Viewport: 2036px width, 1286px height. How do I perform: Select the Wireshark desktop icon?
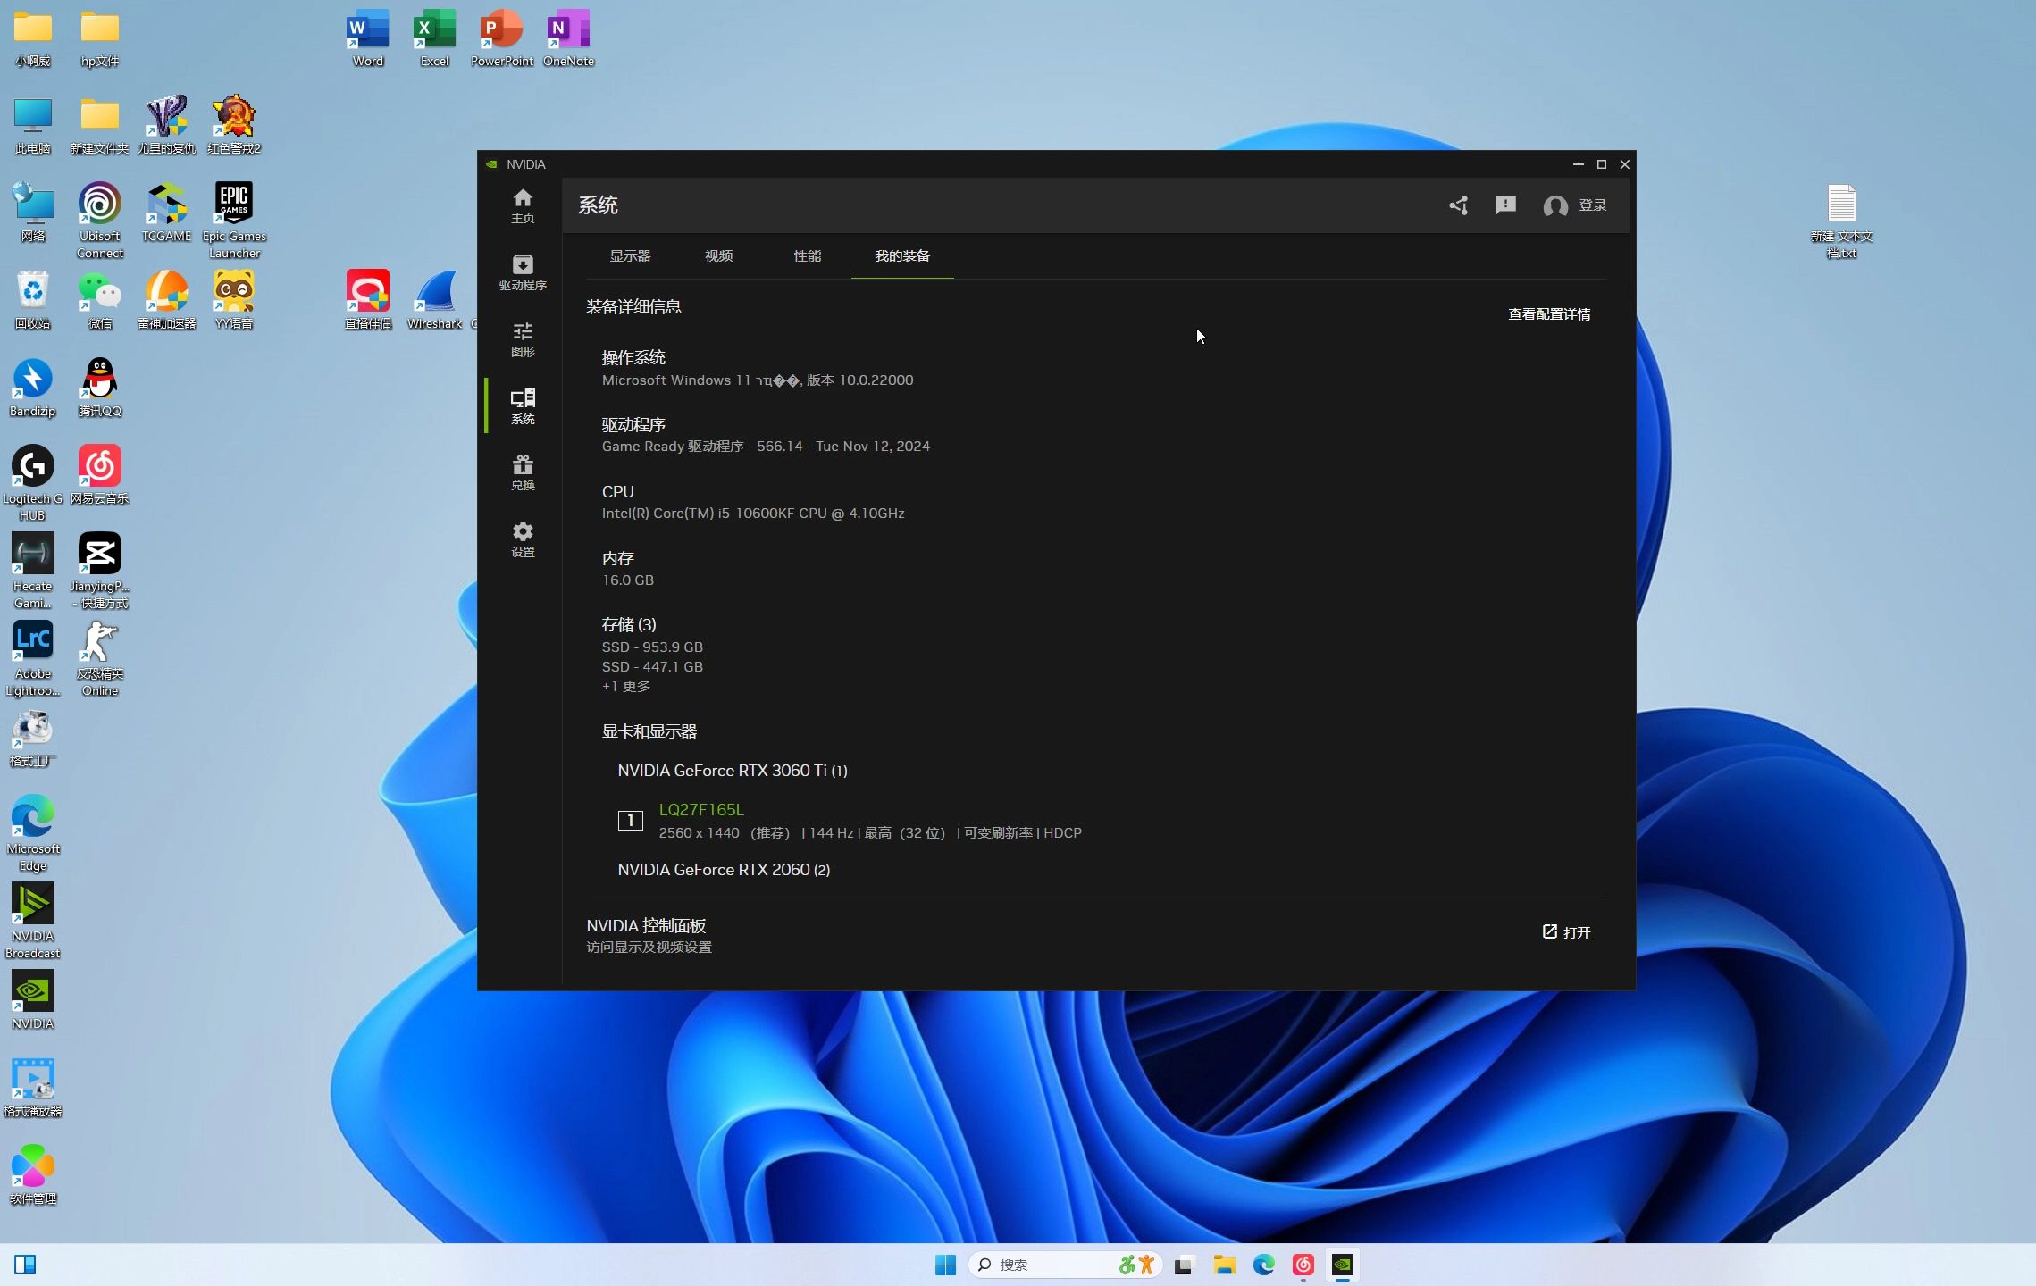coord(435,300)
